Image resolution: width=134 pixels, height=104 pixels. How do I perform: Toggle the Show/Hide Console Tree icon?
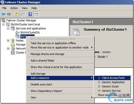tap(23, 14)
